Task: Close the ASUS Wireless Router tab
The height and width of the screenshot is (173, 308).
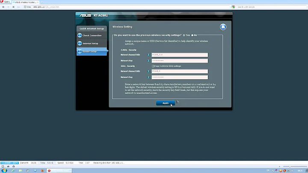Action: (38, 2)
